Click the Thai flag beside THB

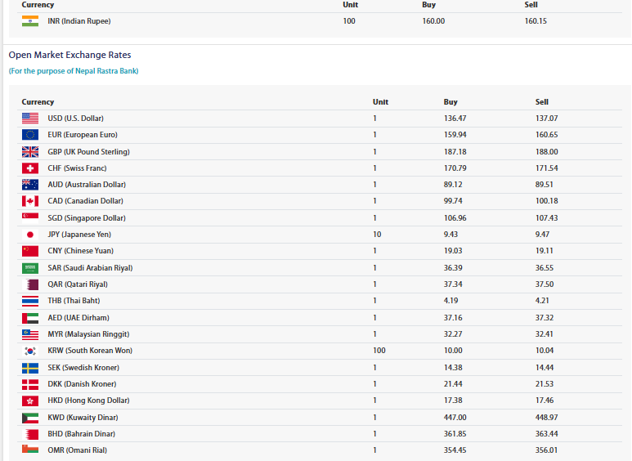tap(30, 301)
